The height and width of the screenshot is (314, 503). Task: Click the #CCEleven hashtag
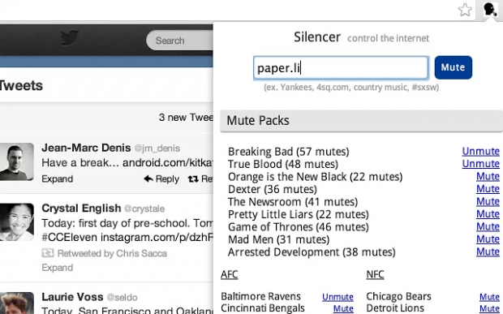[70, 238]
